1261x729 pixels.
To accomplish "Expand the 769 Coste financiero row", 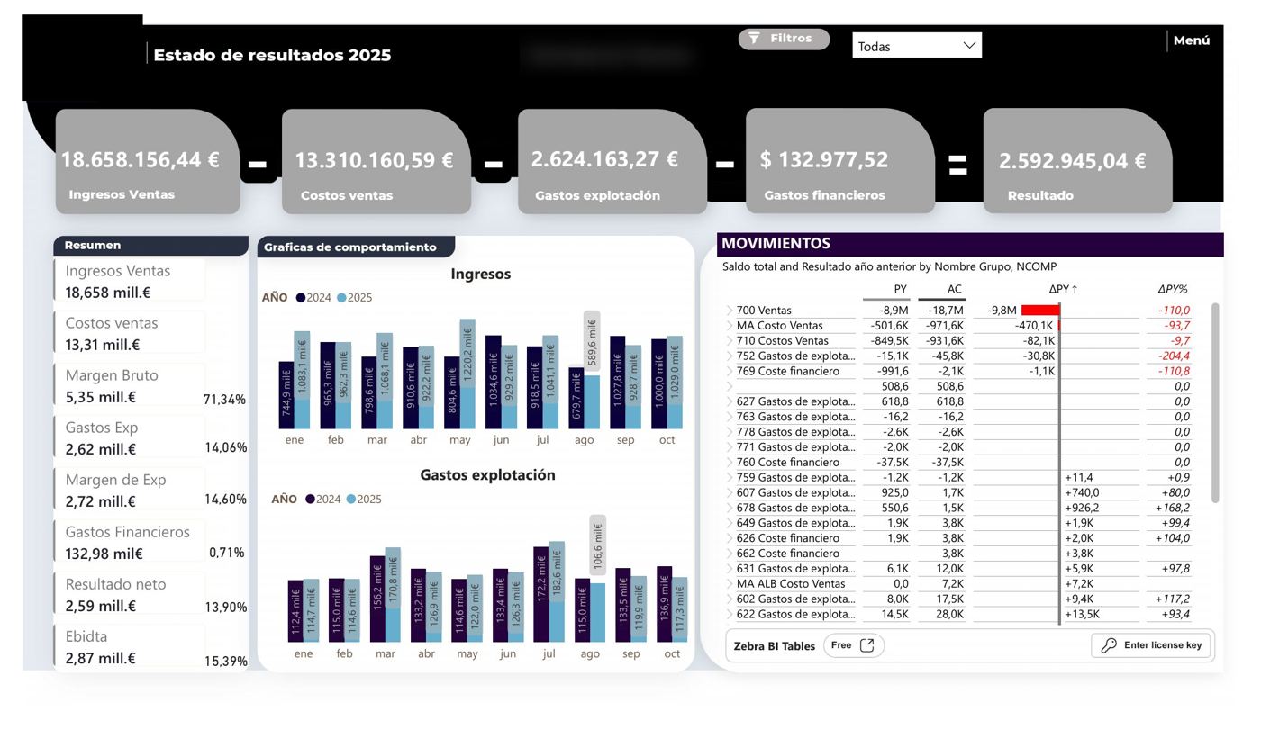I will 730,372.
